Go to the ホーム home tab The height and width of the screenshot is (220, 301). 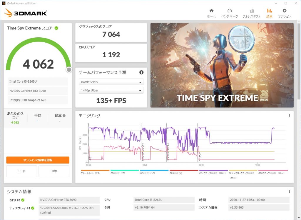211,13
